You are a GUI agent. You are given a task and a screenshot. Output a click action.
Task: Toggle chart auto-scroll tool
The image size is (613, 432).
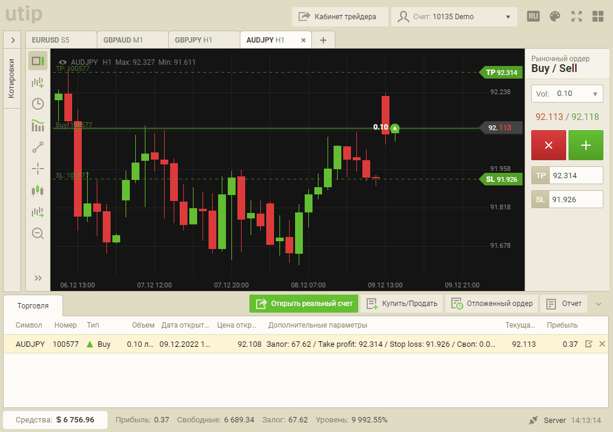tap(38, 212)
